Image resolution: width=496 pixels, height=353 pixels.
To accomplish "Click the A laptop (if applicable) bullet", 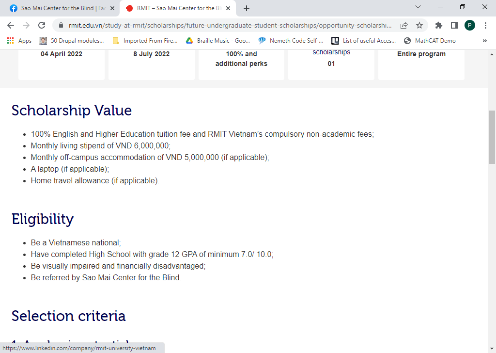I will (70, 169).
